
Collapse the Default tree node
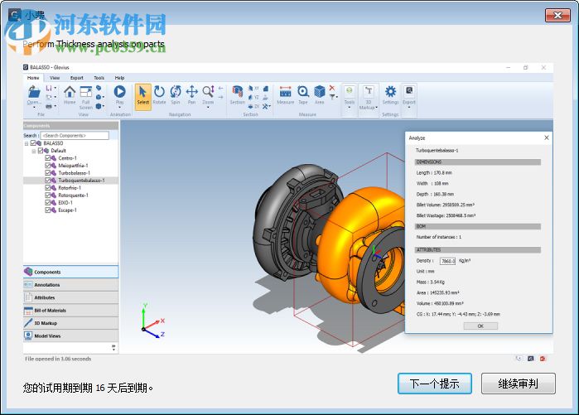[34, 151]
